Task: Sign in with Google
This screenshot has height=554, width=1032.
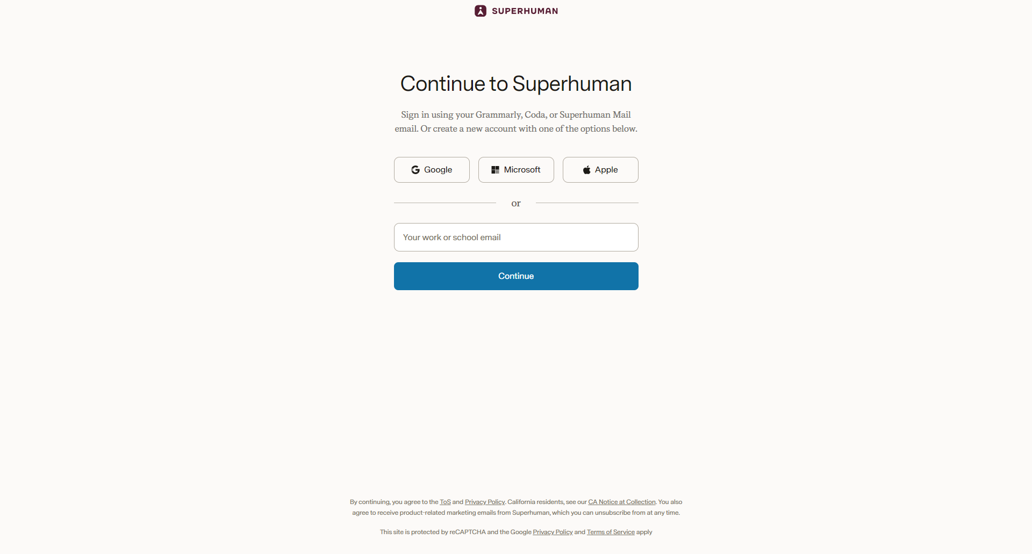Action: coord(432,169)
